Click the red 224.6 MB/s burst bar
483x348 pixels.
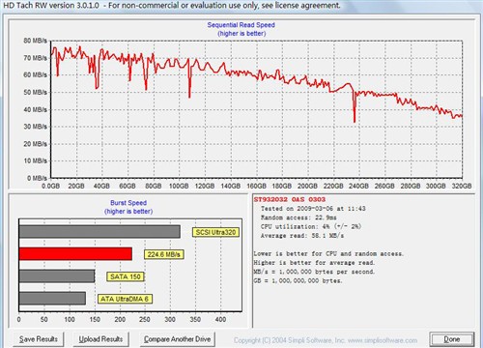point(75,254)
